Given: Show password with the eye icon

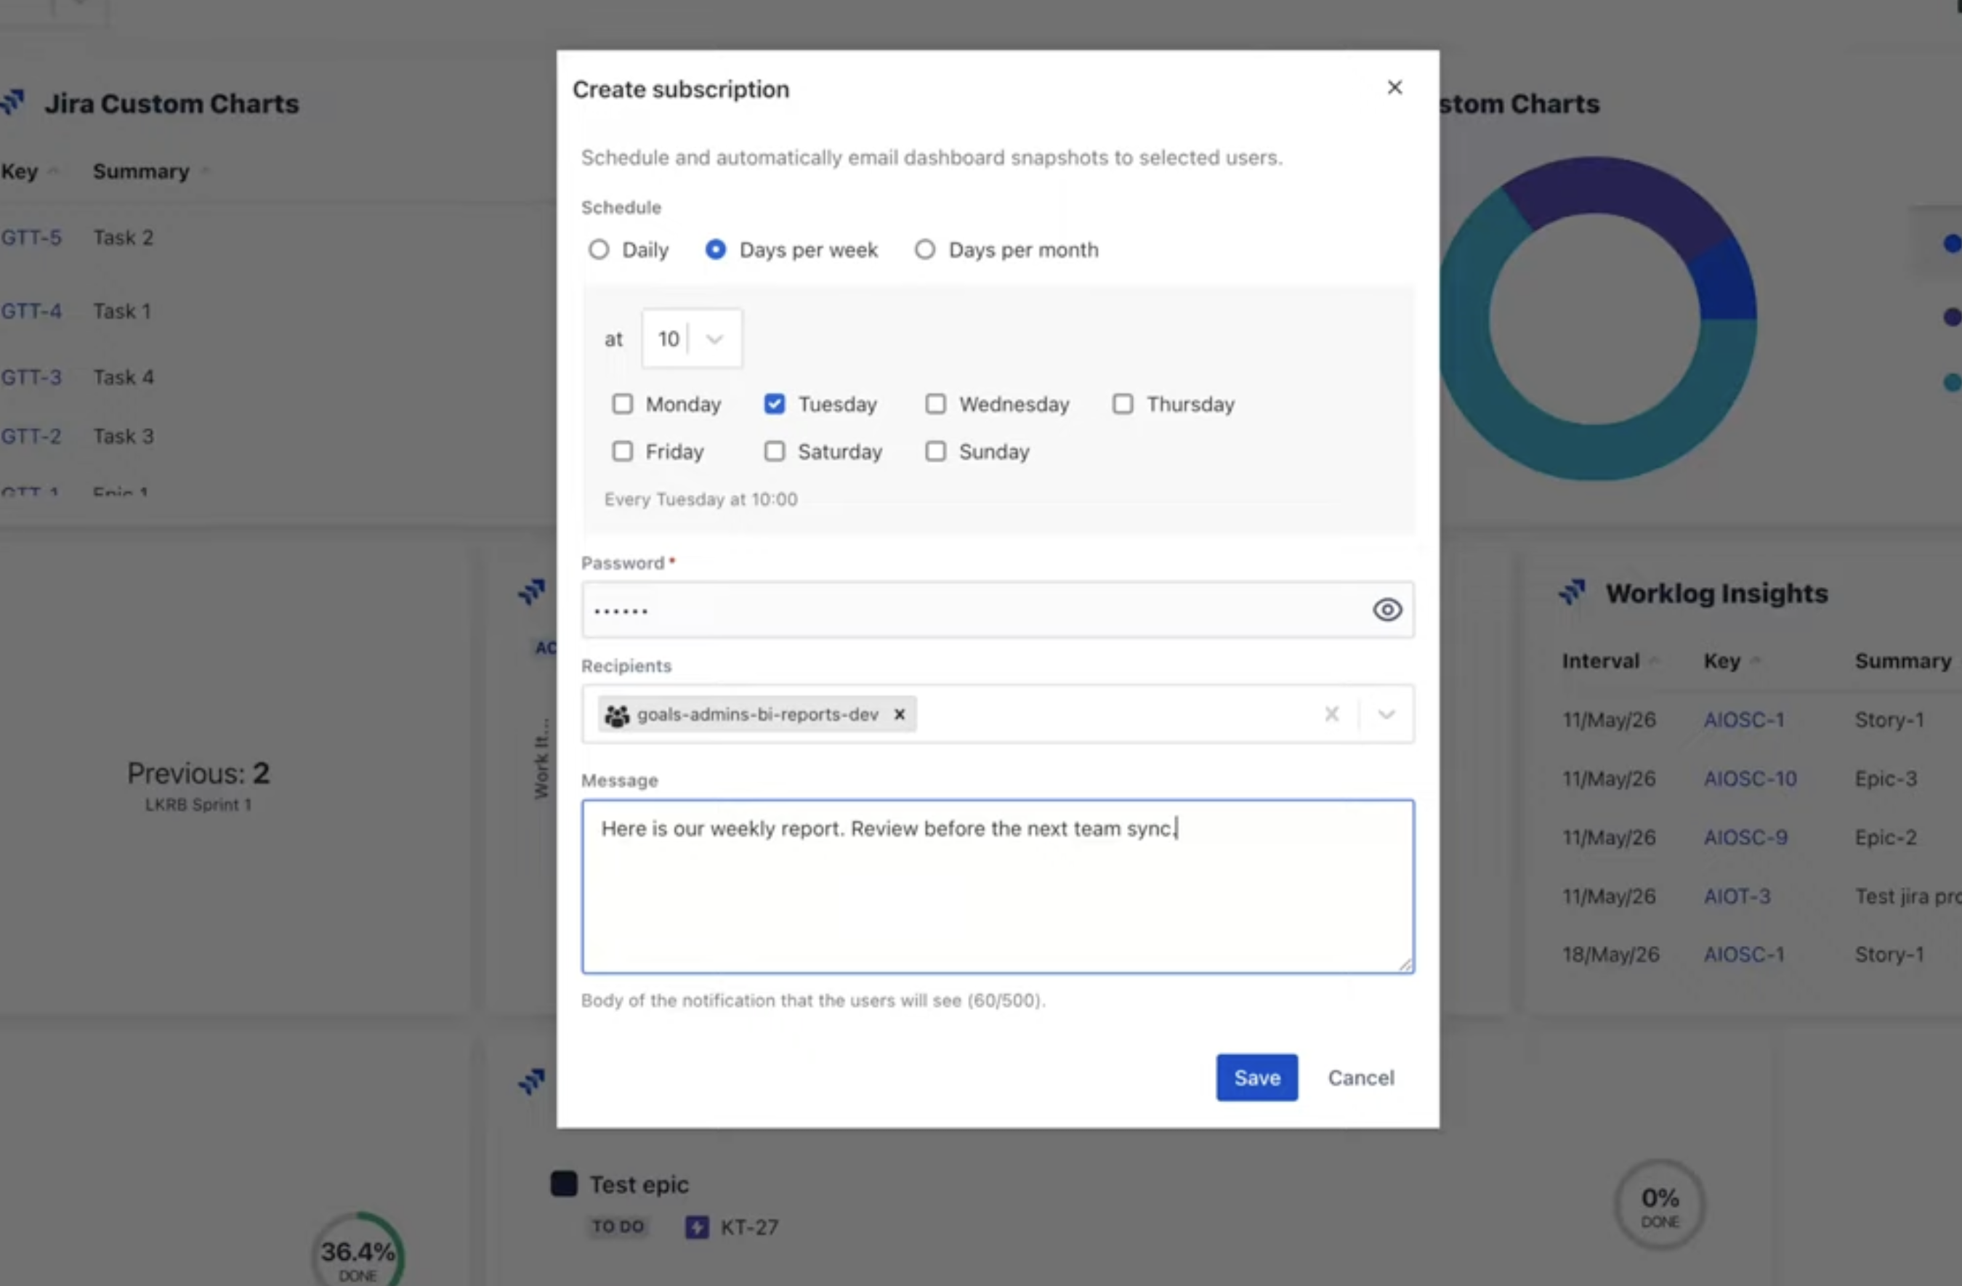Looking at the screenshot, I should coord(1387,609).
